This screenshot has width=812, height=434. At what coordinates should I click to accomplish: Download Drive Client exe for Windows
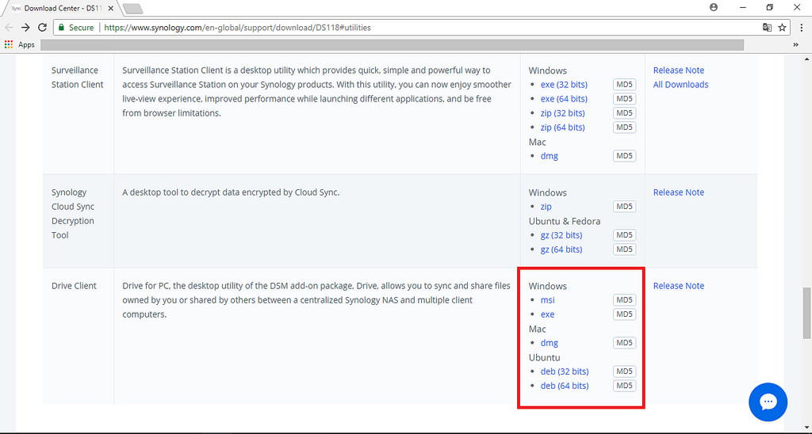(547, 314)
